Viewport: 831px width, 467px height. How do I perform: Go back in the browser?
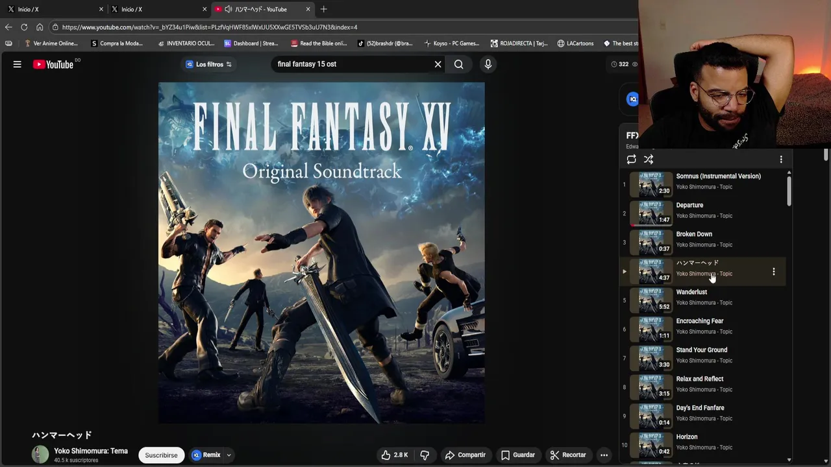(x=8, y=27)
